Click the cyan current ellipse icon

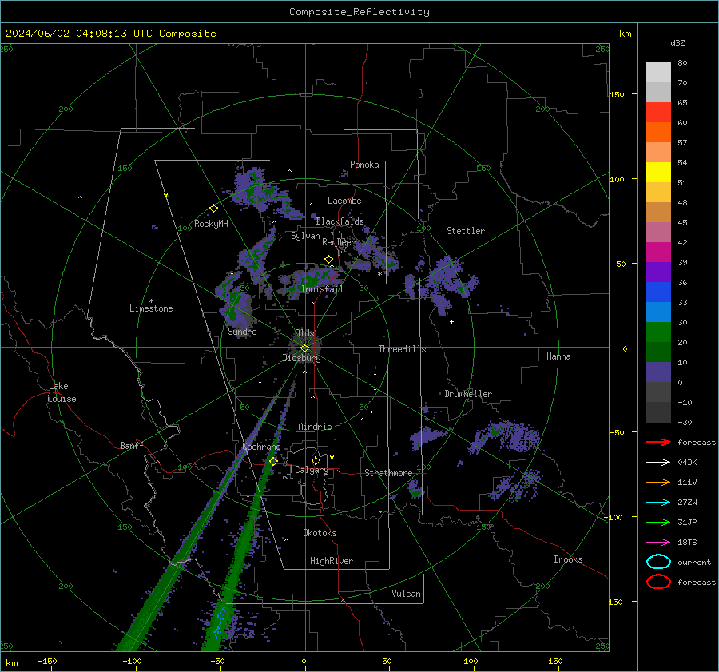tap(658, 562)
